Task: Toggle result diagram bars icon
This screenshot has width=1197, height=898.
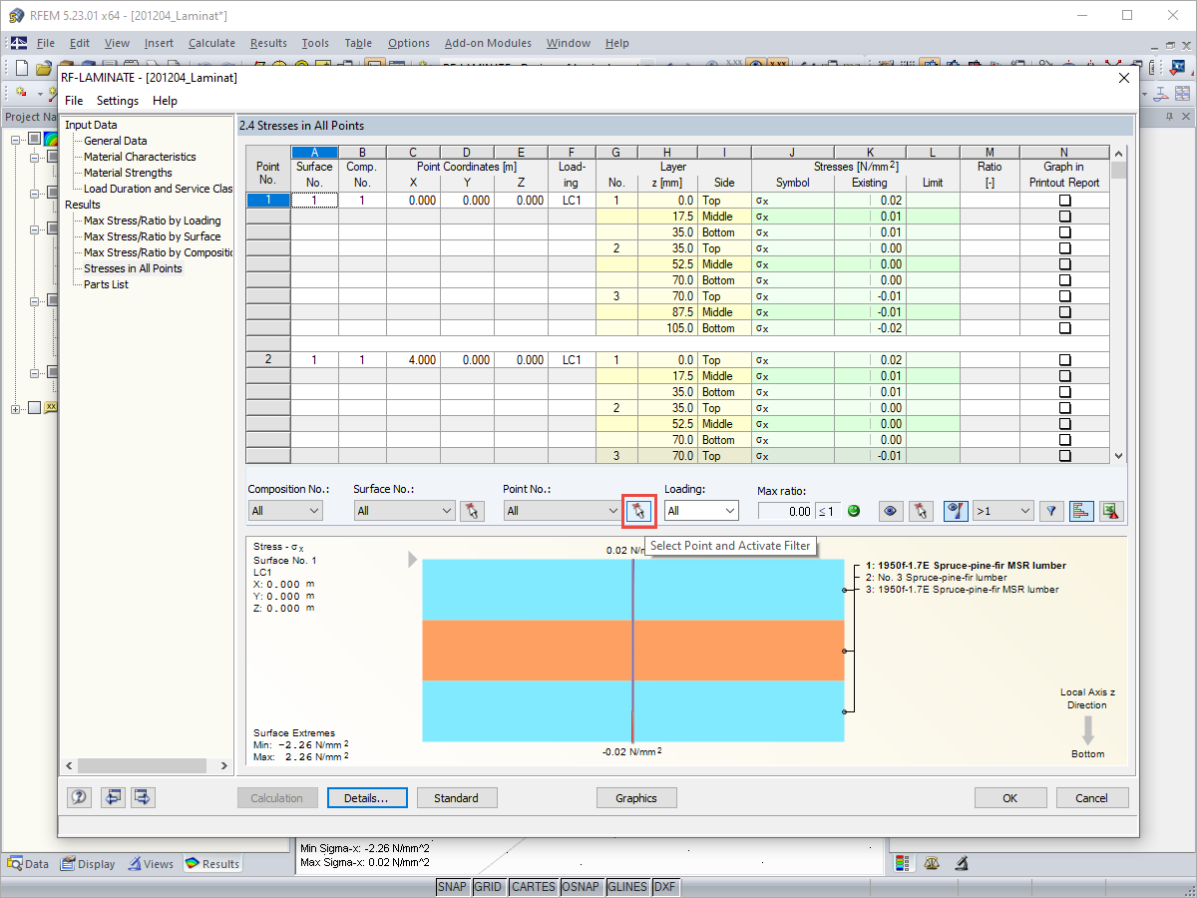Action: tap(1081, 511)
